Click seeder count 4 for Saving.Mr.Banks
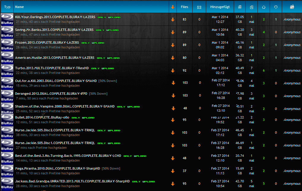The height and width of the screenshot is (191, 302). (x=264, y=32)
